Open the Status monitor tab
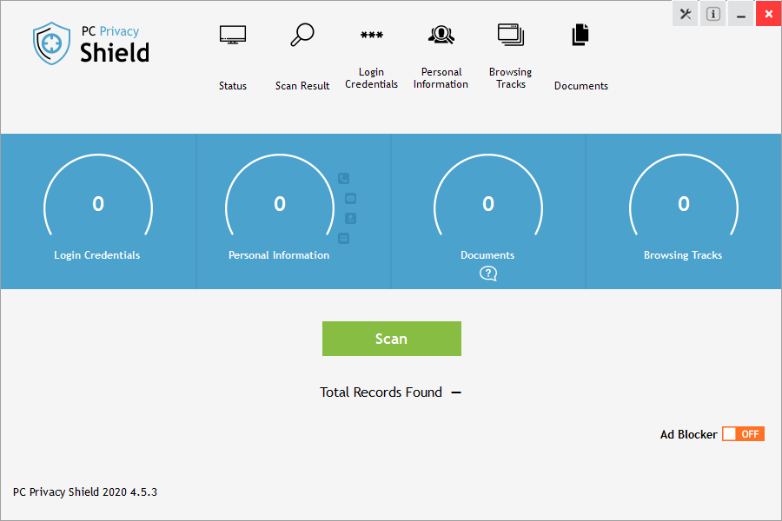The image size is (782, 521). (233, 57)
